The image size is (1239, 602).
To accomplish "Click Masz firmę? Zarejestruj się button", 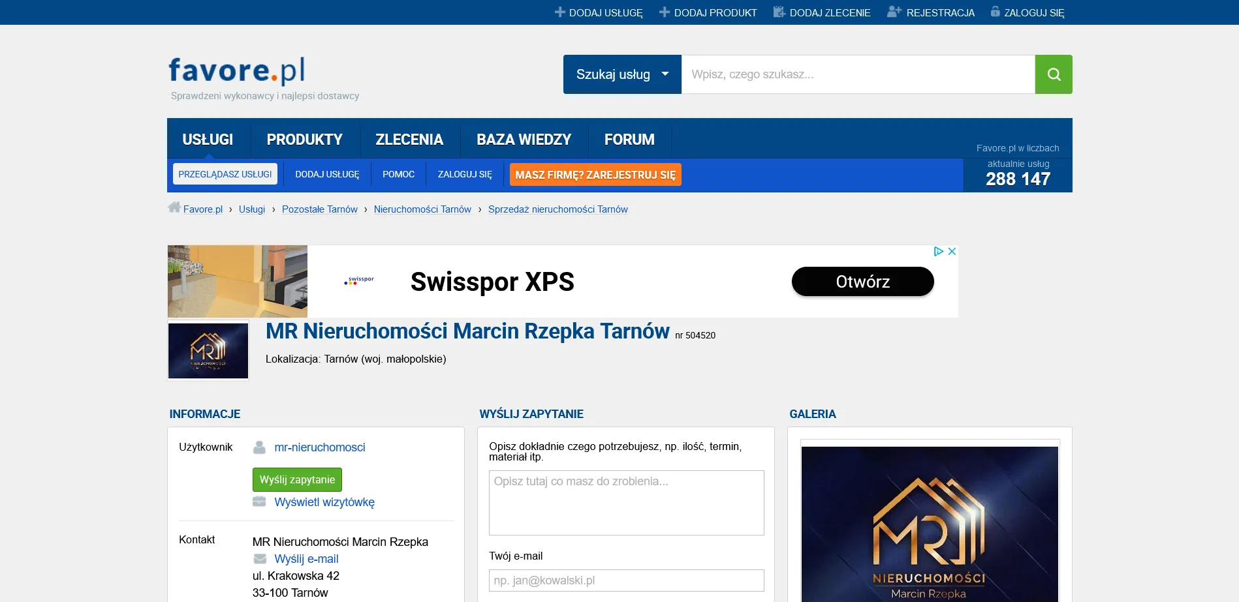I will (x=595, y=175).
